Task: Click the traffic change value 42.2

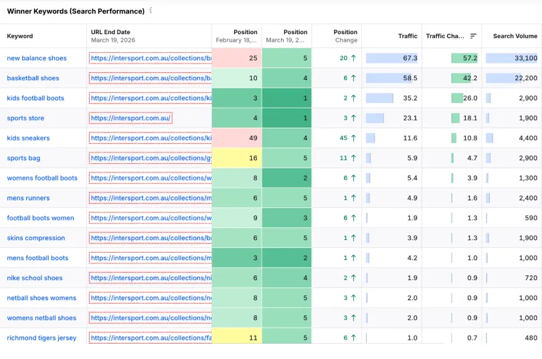Action: [x=470, y=78]
